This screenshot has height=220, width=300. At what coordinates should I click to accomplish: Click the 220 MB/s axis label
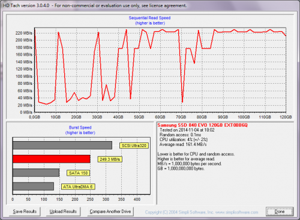23,33
